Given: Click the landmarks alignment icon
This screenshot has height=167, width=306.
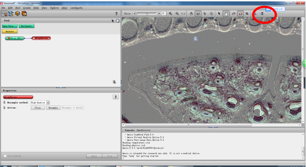Looking at the screenshot, I should tap(205, 13).
